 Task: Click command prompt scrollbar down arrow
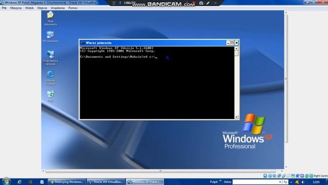pyautogui.click(x=236, y=117)
